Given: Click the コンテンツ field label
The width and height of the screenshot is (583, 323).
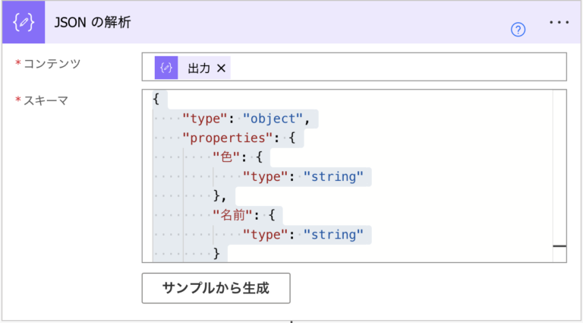Looking at the screenshot, I should tap(52, 64).
